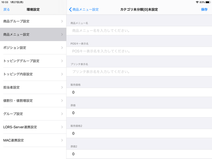
Task: Select 商品メニュー設定 in the sidebar
Action: coord(33,35)
